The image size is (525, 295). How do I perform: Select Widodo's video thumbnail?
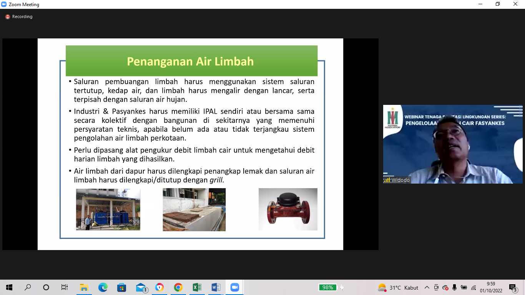(x=453, y=144)
